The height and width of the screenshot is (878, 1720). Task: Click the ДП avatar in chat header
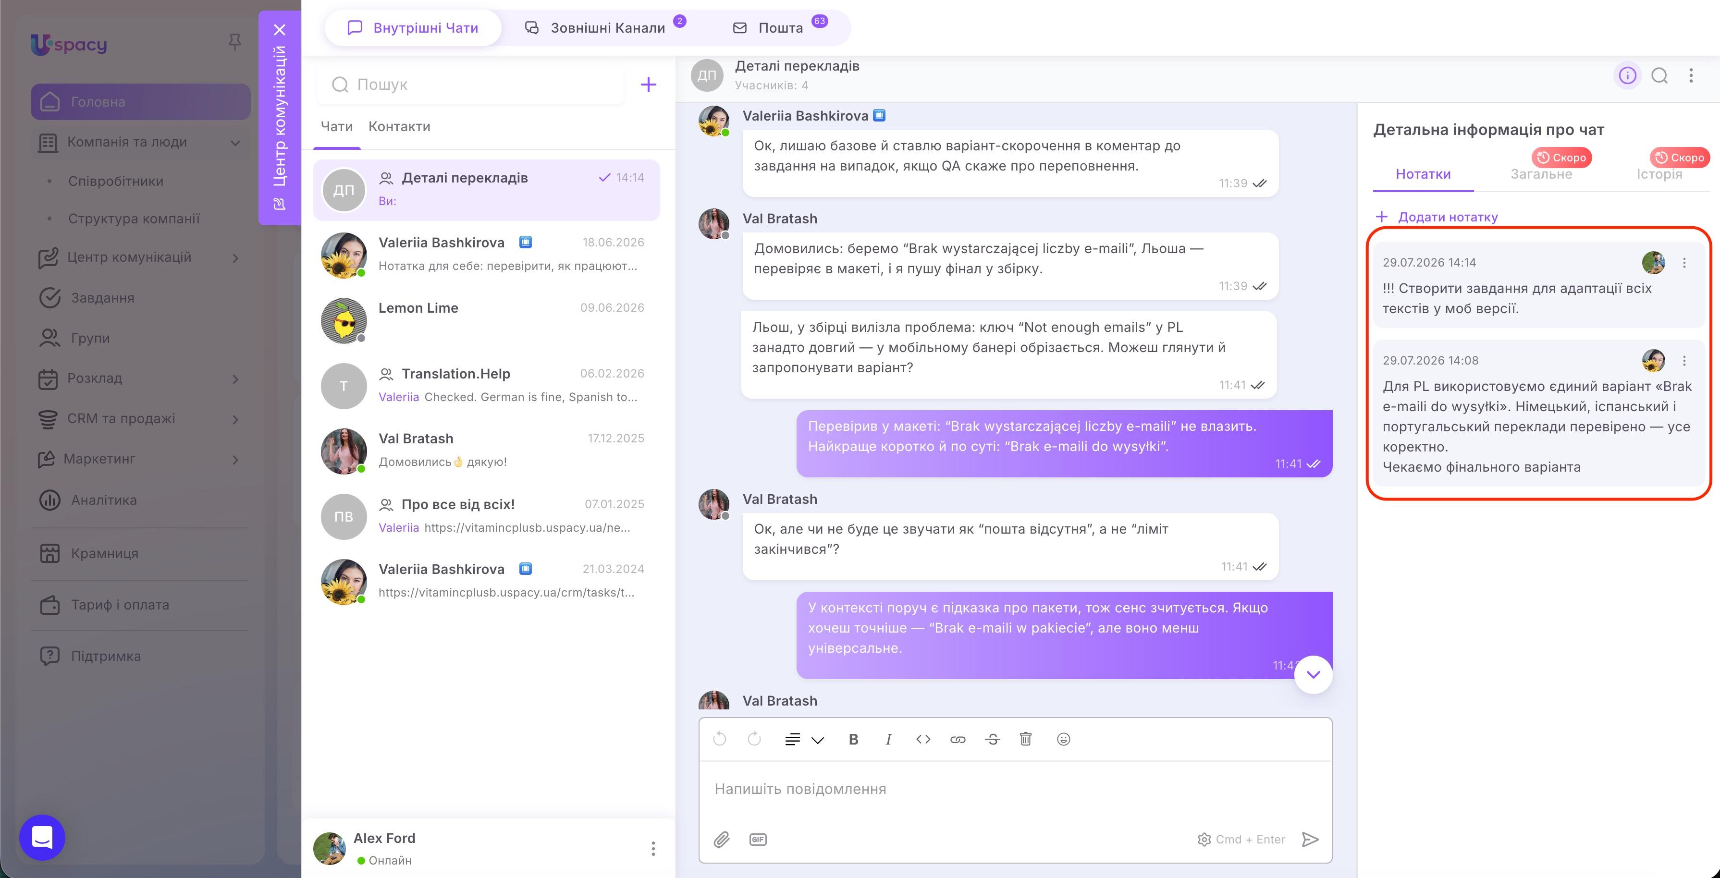pyautogui.click(x=707, y=75)
